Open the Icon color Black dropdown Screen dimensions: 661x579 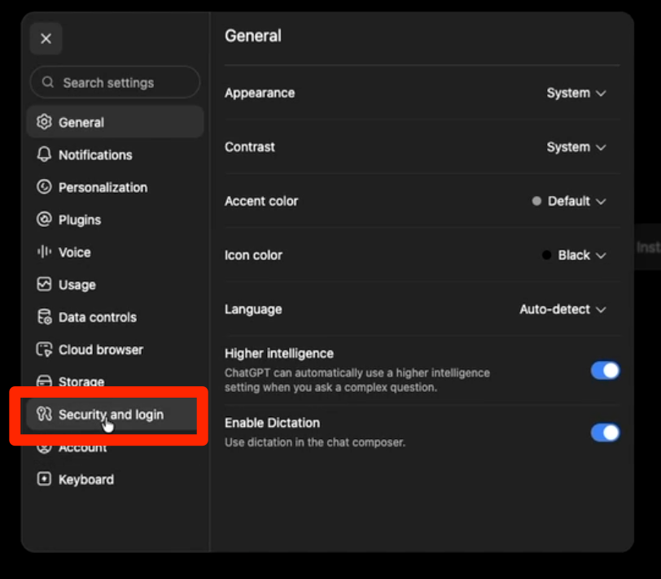click(574, 255)
